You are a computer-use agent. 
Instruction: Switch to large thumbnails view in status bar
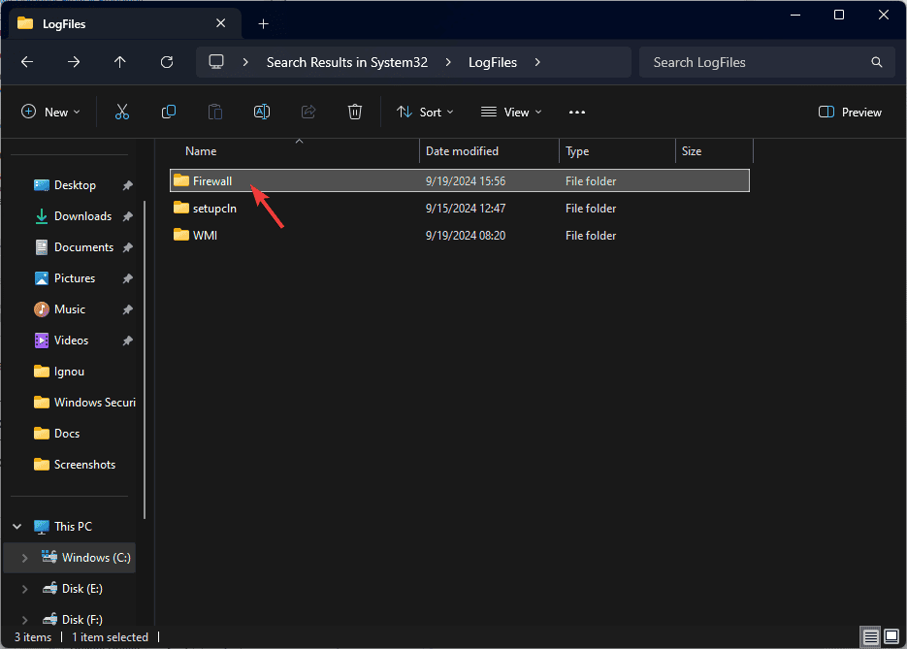tap(891, 637)
